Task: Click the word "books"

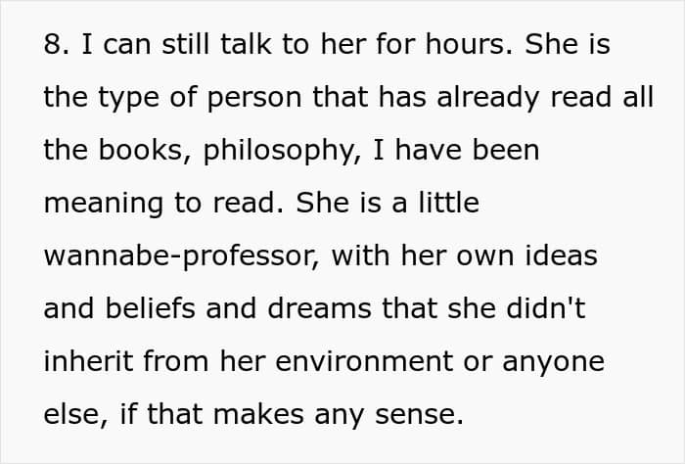Action: click(x=140, y=150)
